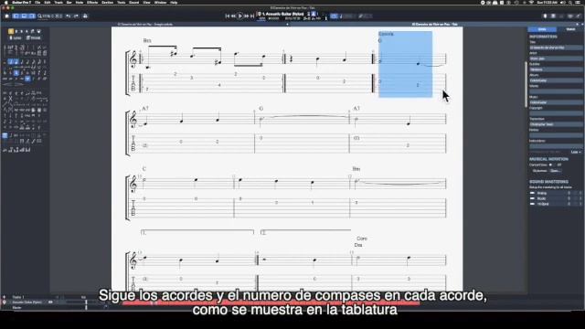This screenshot has height=329, width=585.
Task: Jump to the start of the score
Action: point(228,16)
